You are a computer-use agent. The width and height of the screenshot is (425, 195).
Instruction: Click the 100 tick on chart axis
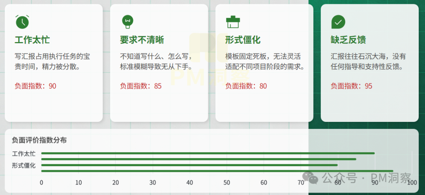point(412,183)
